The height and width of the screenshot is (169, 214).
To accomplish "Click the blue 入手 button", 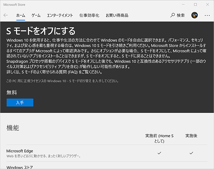I will tap(20, 102).
